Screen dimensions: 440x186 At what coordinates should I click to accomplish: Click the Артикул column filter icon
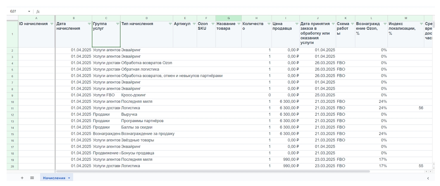coord(194,24)
